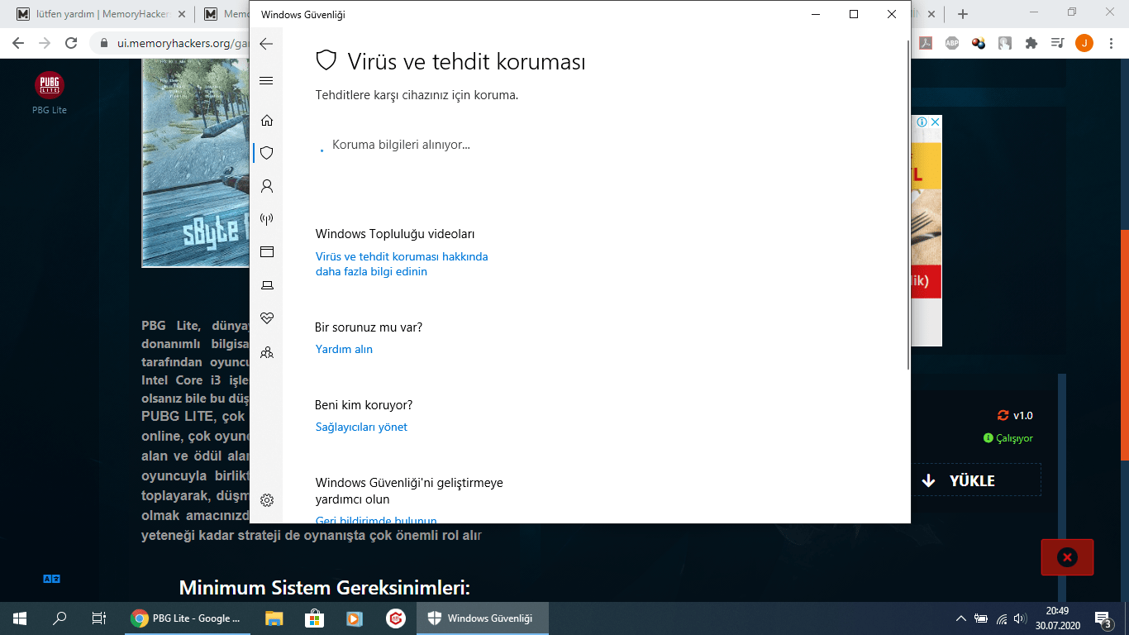Go back in Windows Güvenliği window

click(x=266, y=44)
